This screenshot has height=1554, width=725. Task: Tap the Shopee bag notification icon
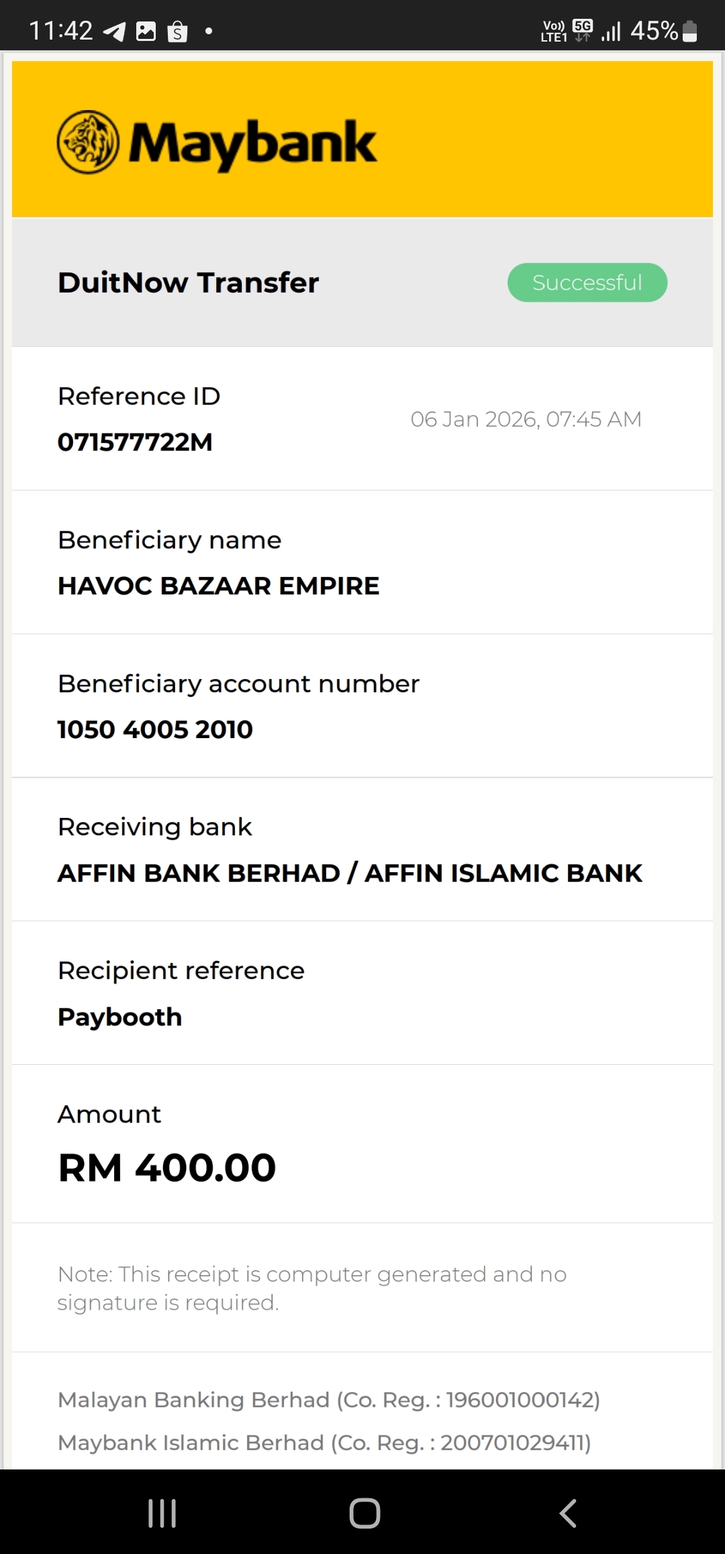point(177,32)
